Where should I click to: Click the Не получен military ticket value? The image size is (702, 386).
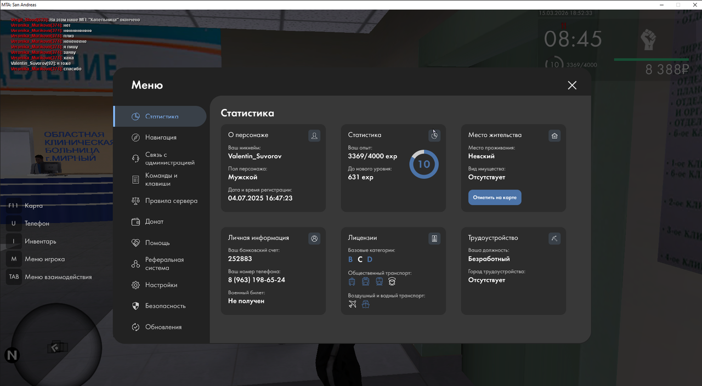[246, 301]
